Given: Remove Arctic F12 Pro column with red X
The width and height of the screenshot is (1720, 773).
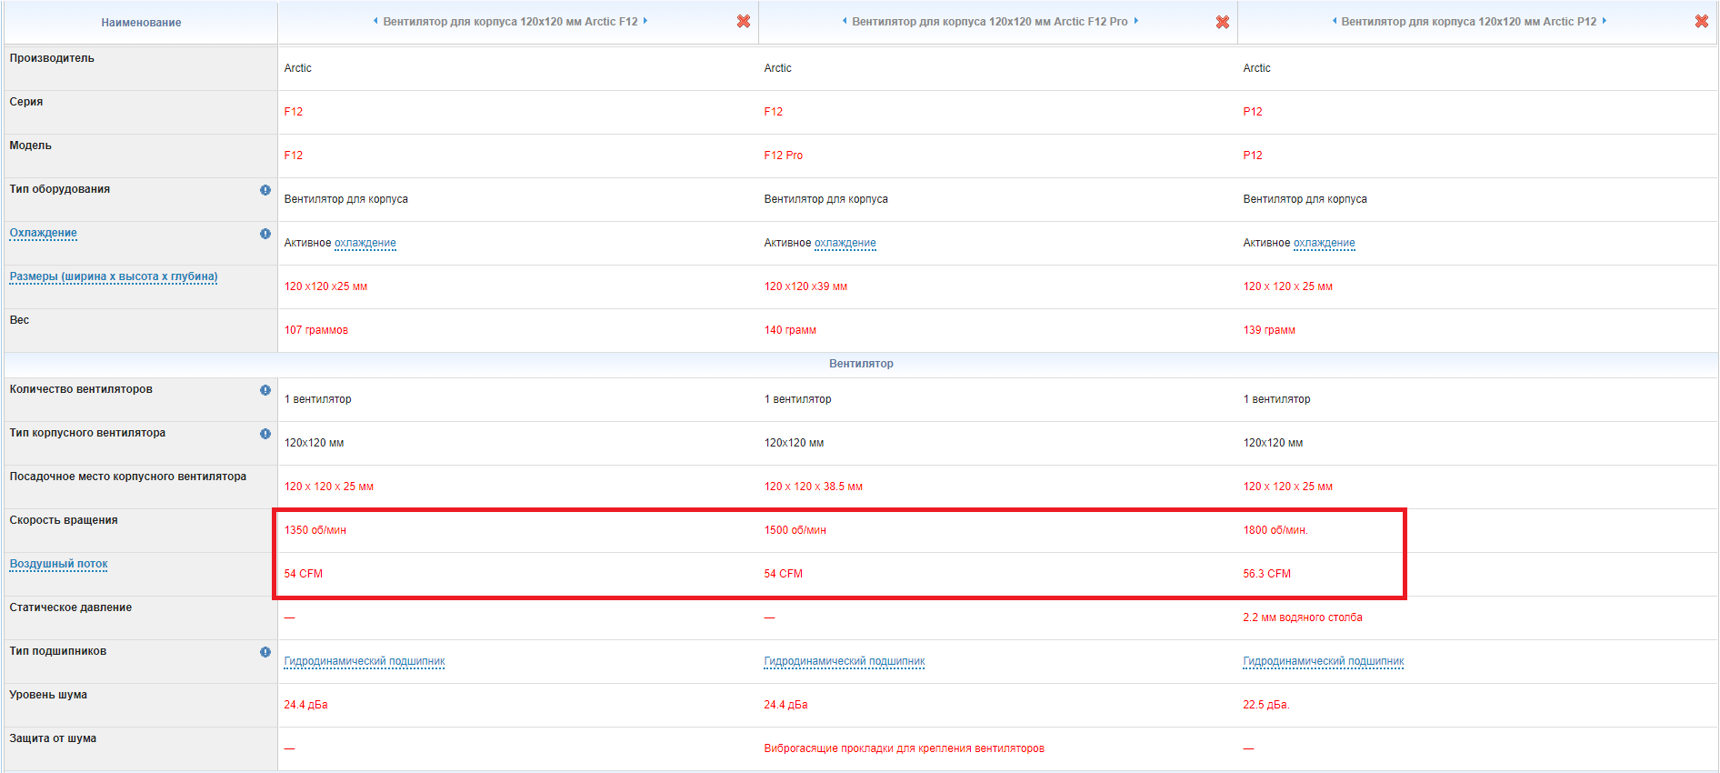Looking at the screenshot, I should click(x=1223, y=22).
